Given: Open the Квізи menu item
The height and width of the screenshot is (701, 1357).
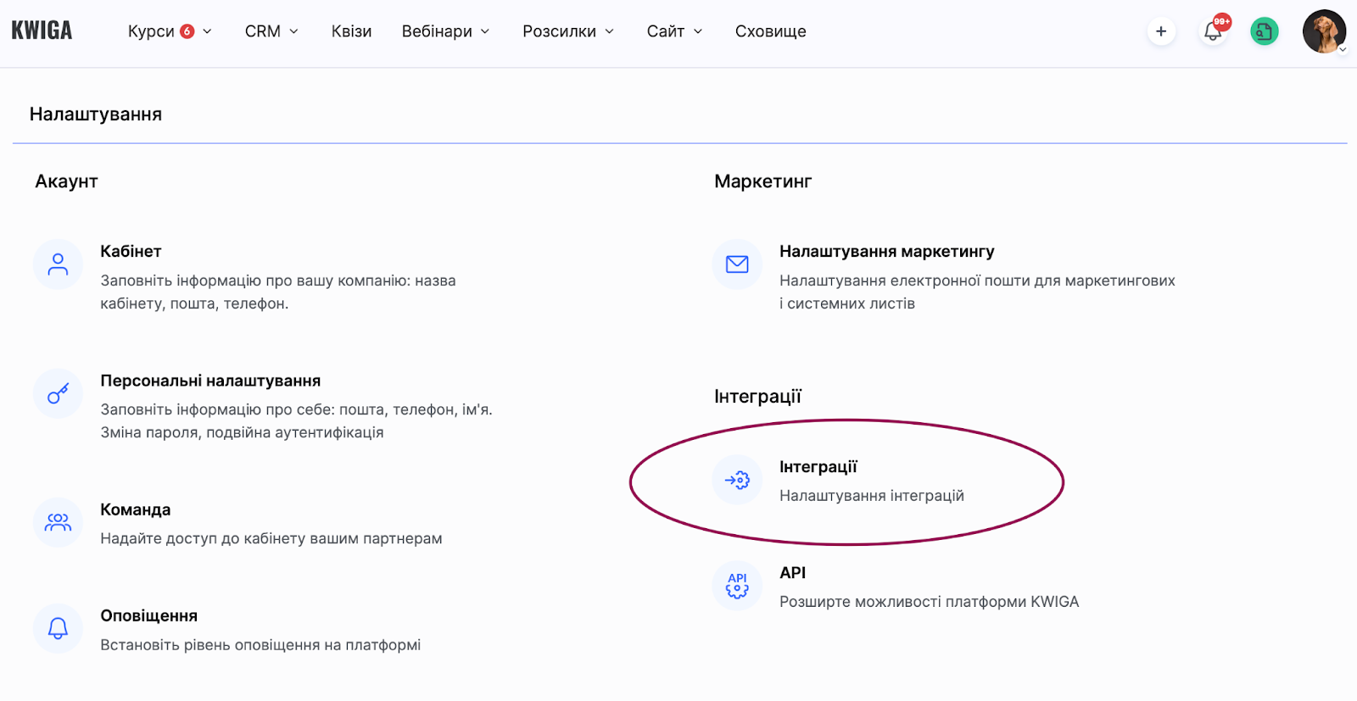Looking at the screenshot, I should coord(351,31).
